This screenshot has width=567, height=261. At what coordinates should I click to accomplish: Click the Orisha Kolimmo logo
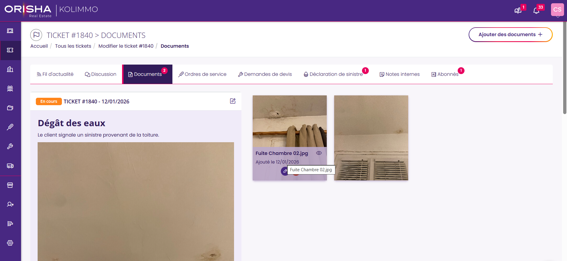click(x=51, y=10)
